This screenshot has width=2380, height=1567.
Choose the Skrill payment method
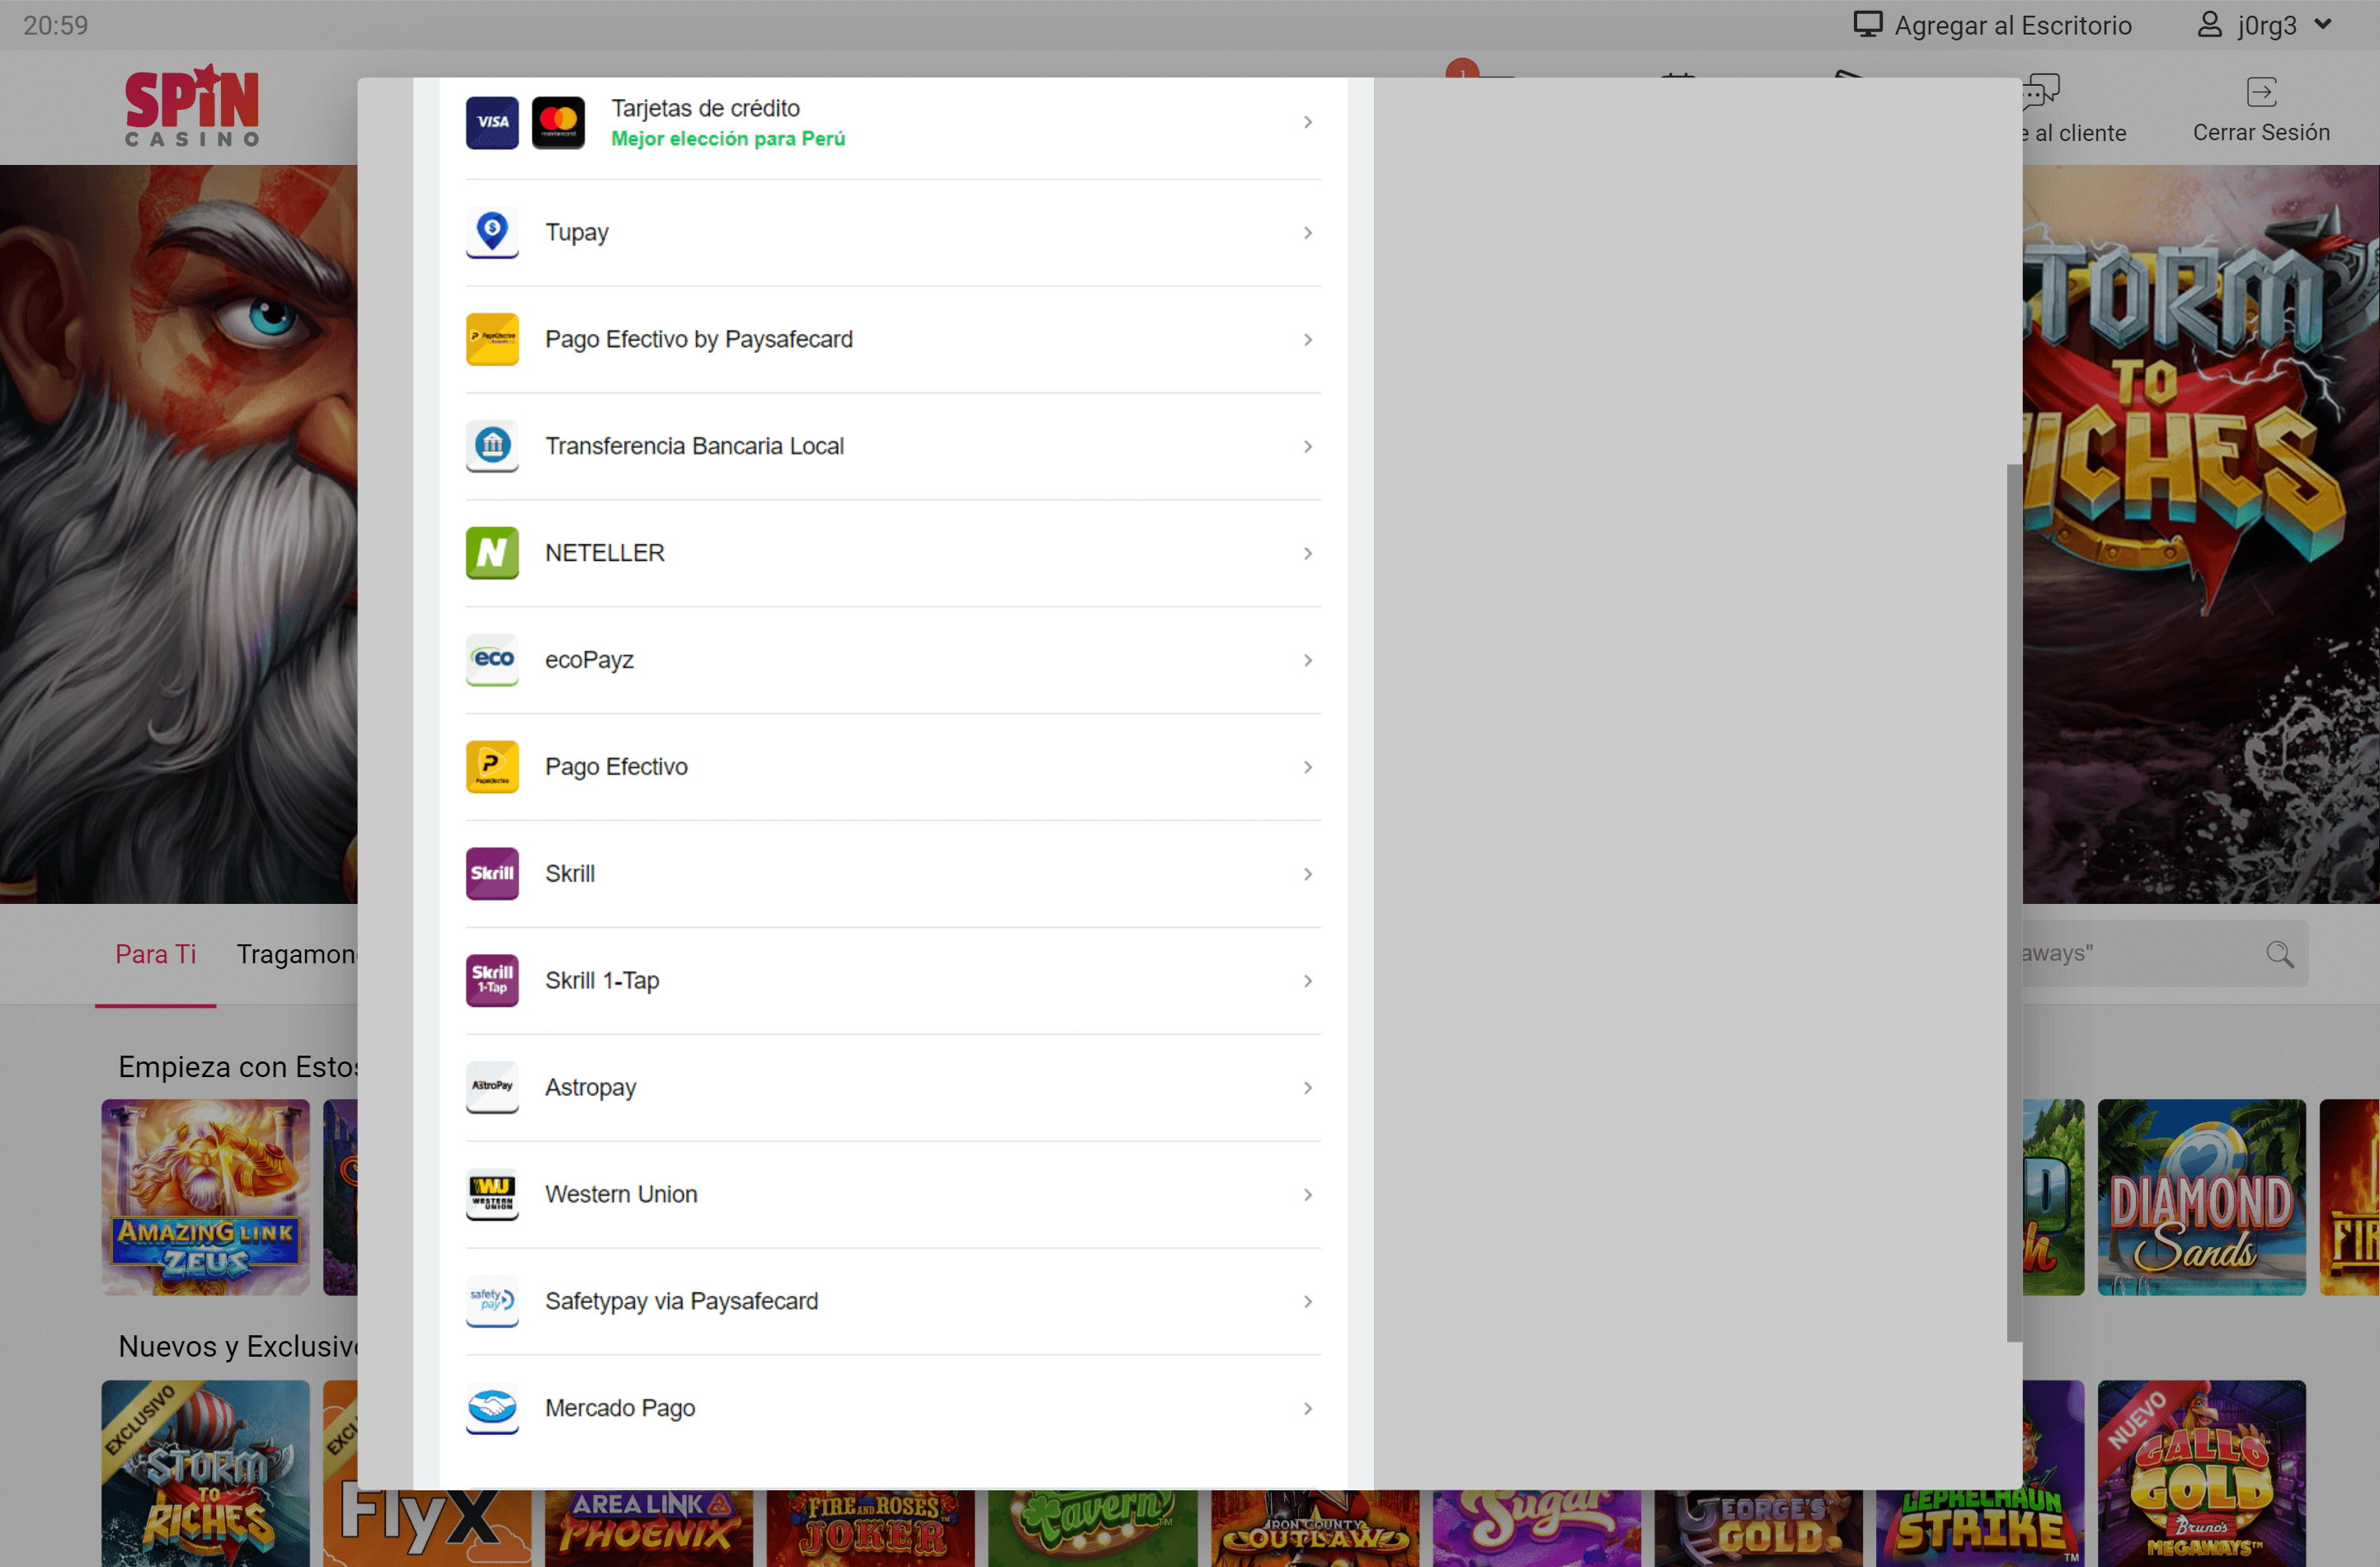coord(892,874)
